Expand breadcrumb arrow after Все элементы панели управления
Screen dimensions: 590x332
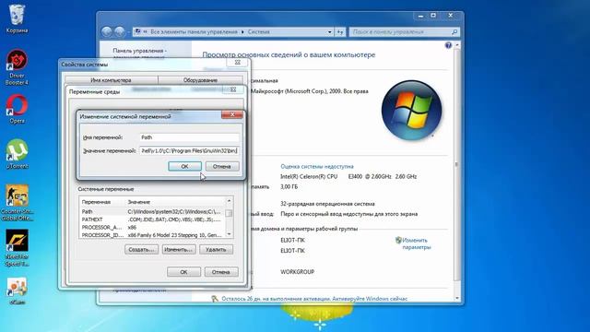pos(242,32)
